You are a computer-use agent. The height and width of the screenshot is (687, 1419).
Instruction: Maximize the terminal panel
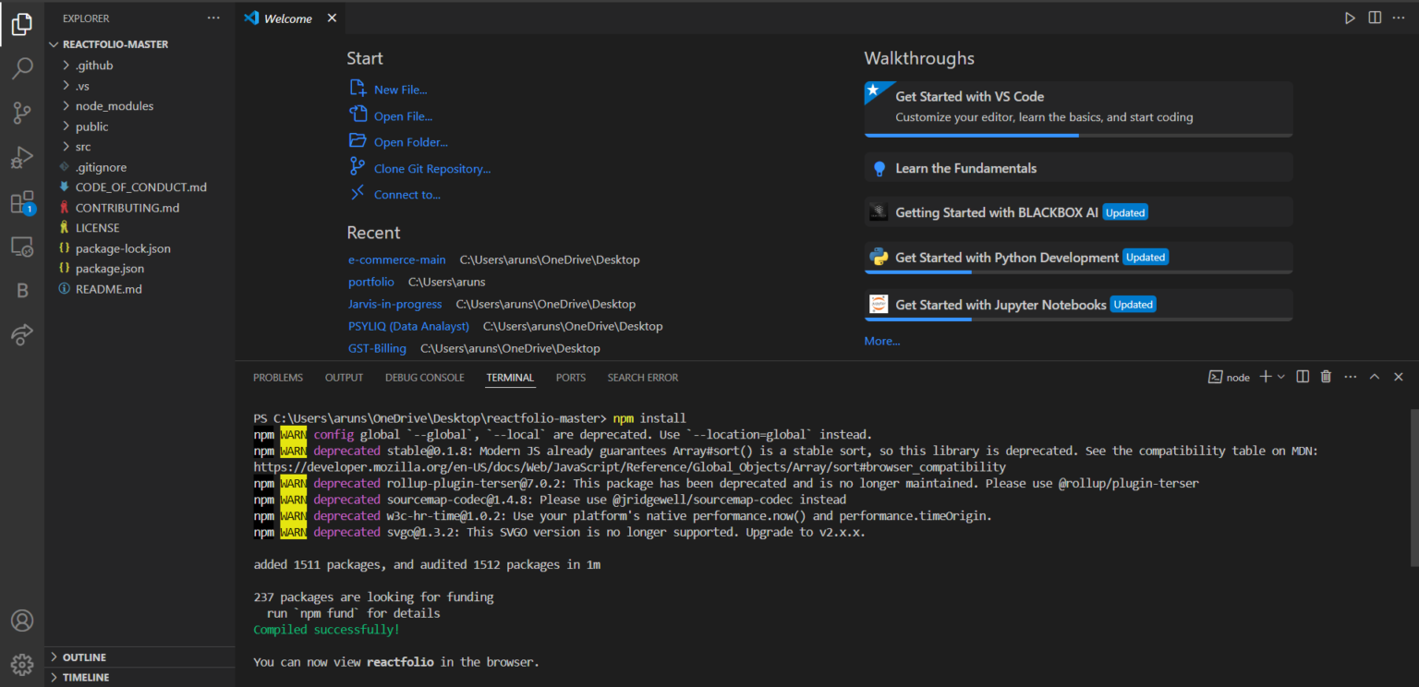click(1375, 377)
